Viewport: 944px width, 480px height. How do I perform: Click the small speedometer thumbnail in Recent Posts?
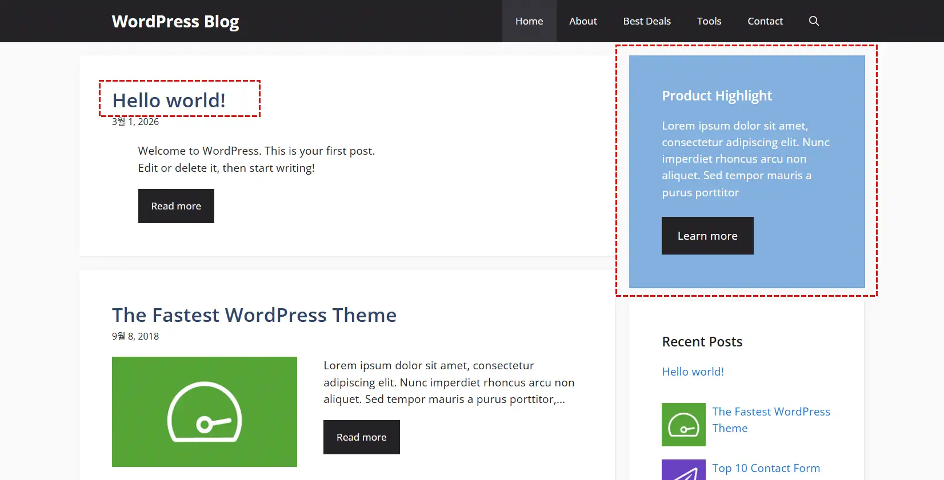[x=683, y=425]
